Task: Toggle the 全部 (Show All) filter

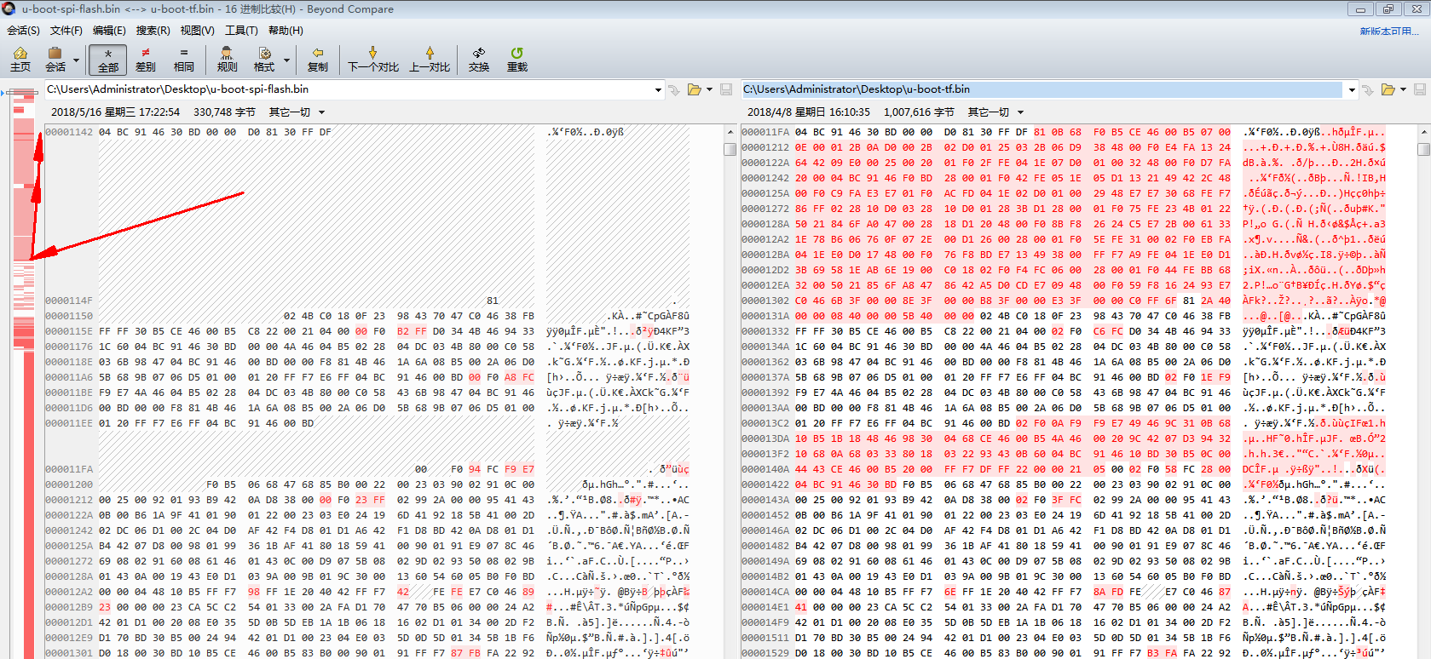Action: (108, 59)
